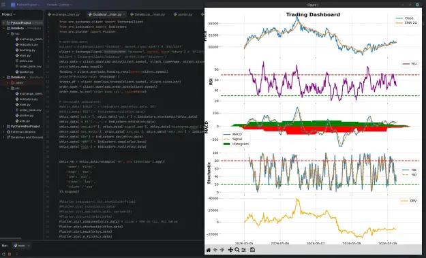This screenshot has height=258, width=426.
Task: Switch to the exchange_client.py editor tab
Action: click(64, 14)
